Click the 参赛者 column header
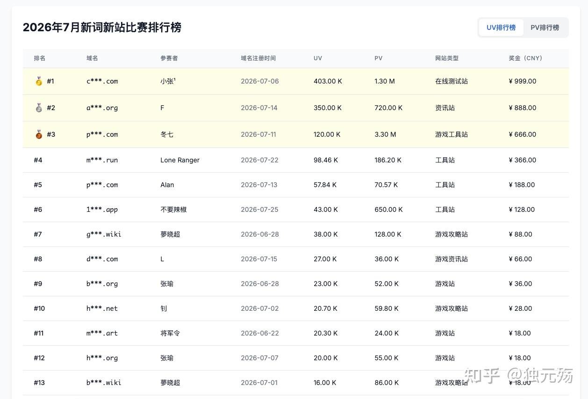The height and width of the screenshot is (399, 588). pyautogui.click(x=169, y=58)
